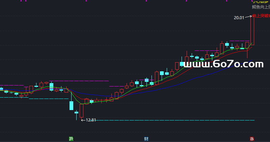270x142 pixels.
Task: Select the gray dashed line above latest candles
Action: (x=240, y=41)
